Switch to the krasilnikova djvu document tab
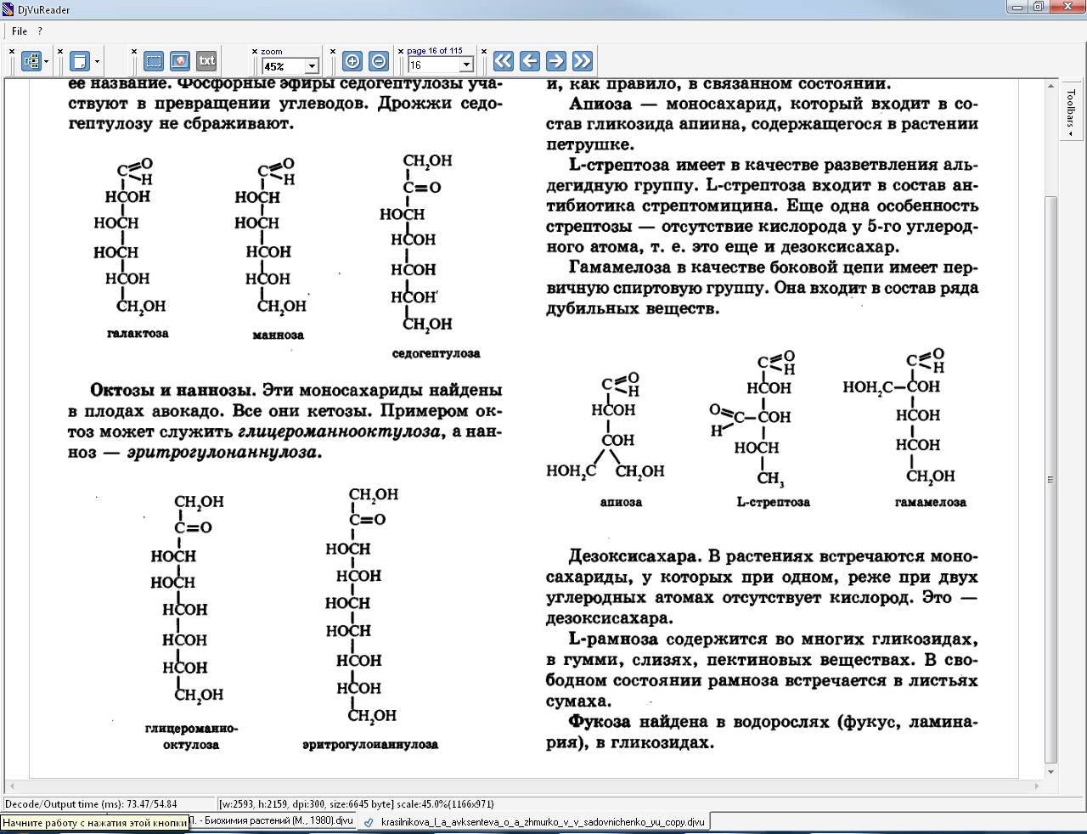 pos(535,822)
